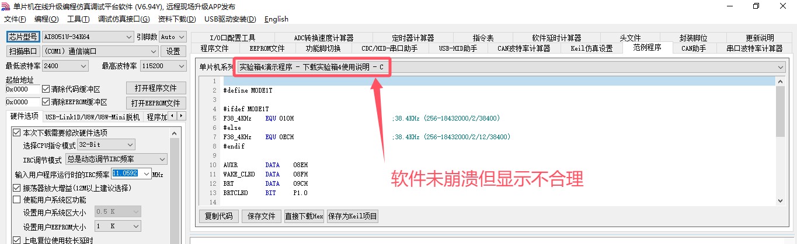Open the IRC调节模式 dropdown
Viewport: 797px width, 244px height.
tap(116, 159)
